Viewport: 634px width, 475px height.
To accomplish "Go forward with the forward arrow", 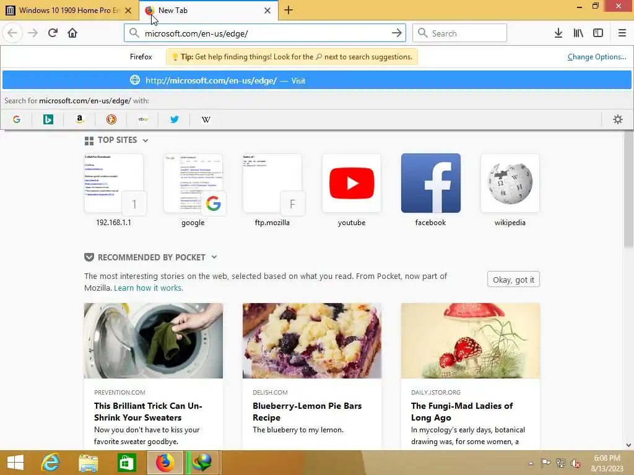I will [33, 33].
